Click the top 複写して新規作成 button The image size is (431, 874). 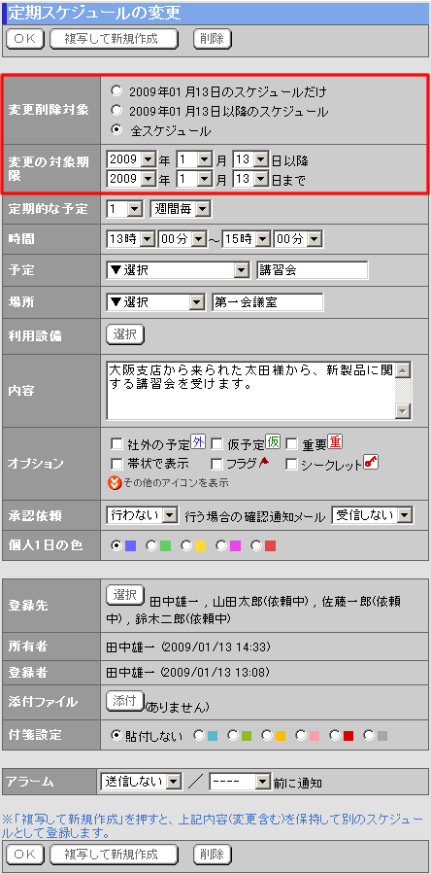click(x=115, y=39)
